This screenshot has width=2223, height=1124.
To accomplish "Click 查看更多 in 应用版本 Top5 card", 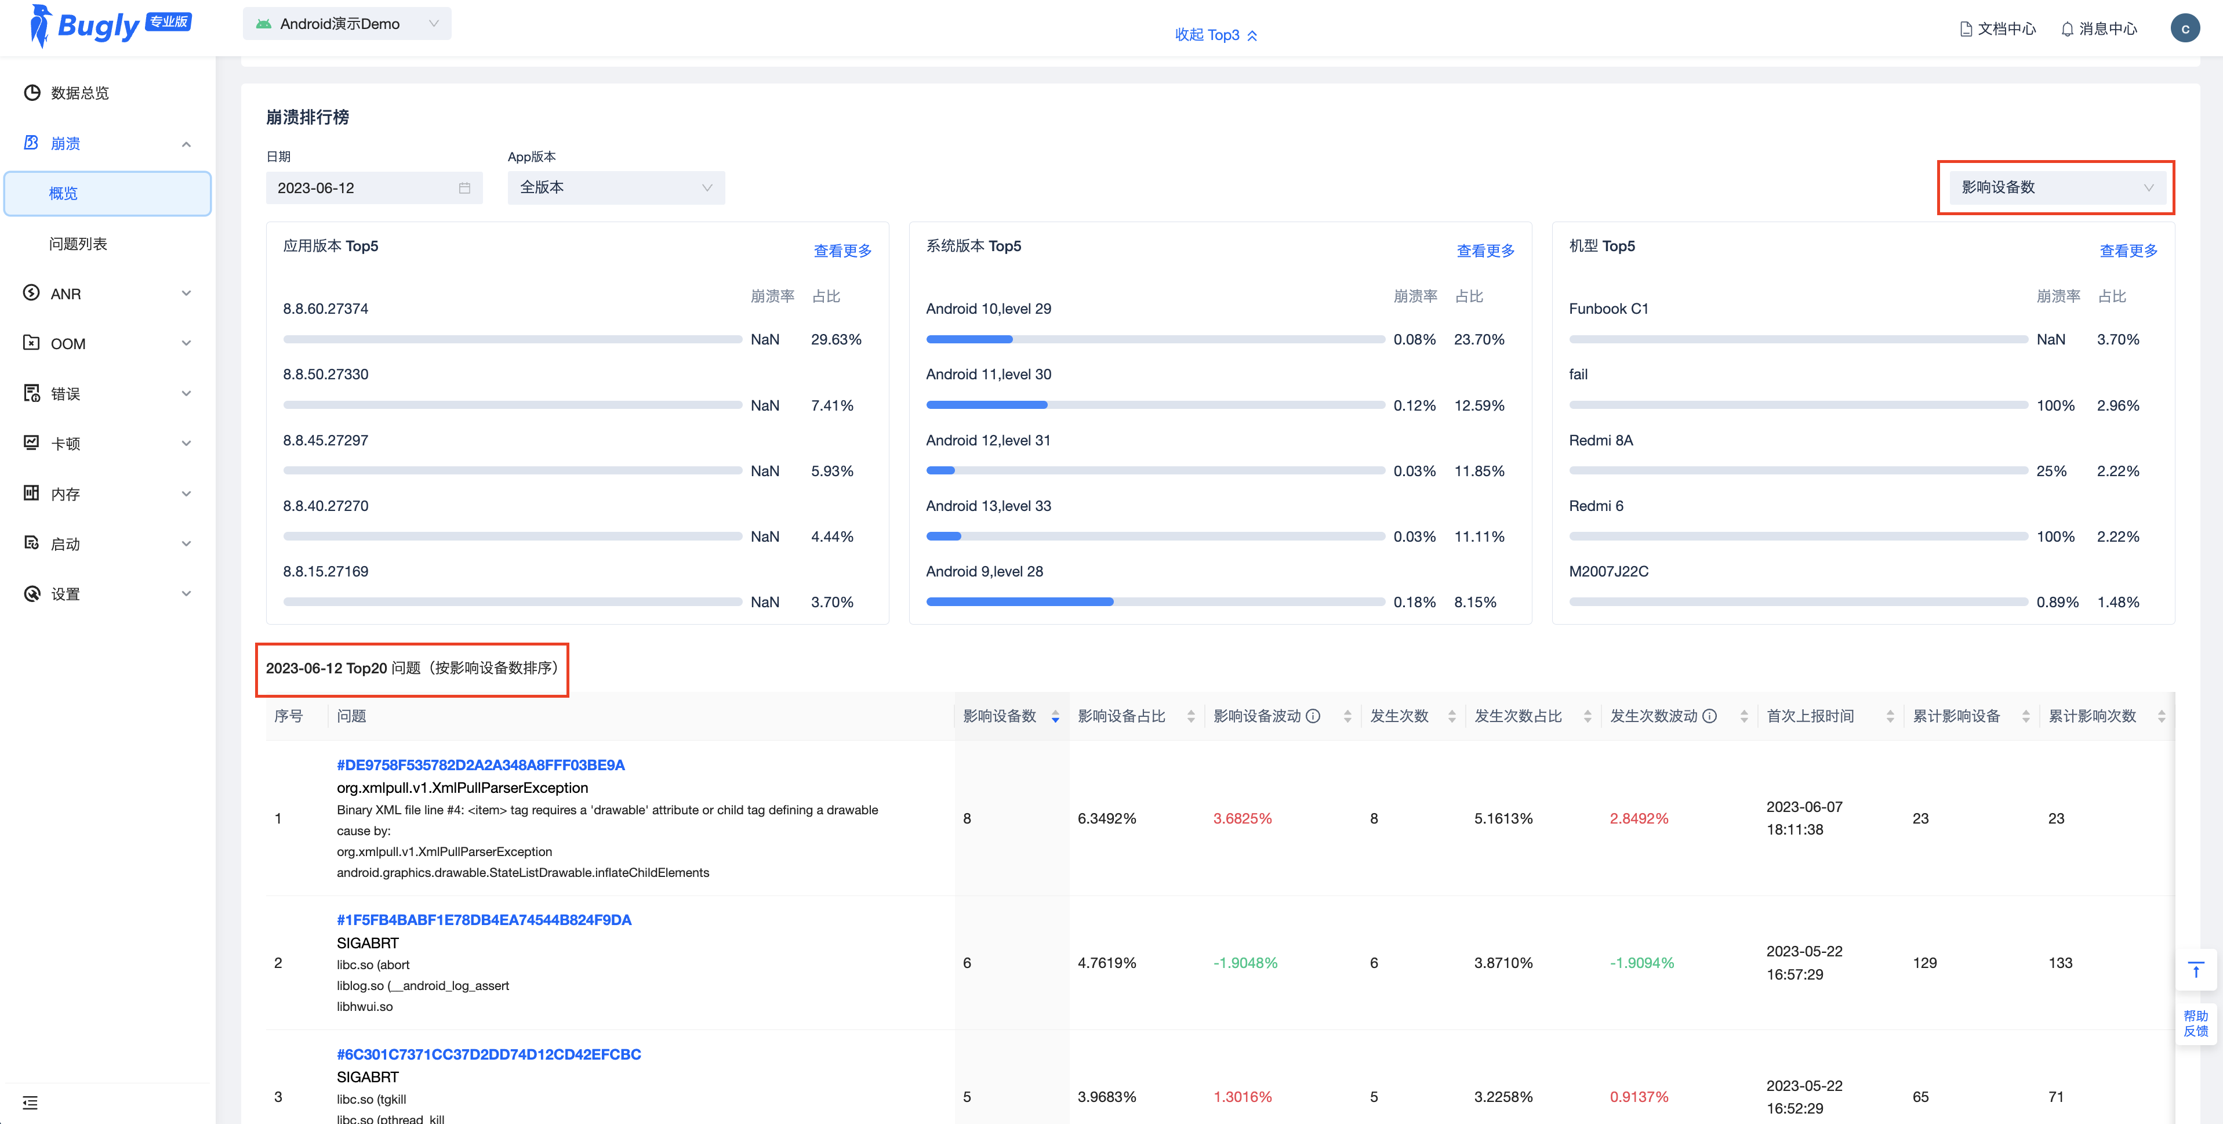I will point(842,251).
